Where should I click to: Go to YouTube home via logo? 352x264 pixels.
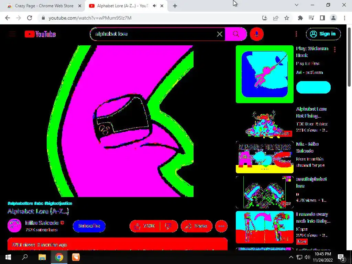click(40, 34)
